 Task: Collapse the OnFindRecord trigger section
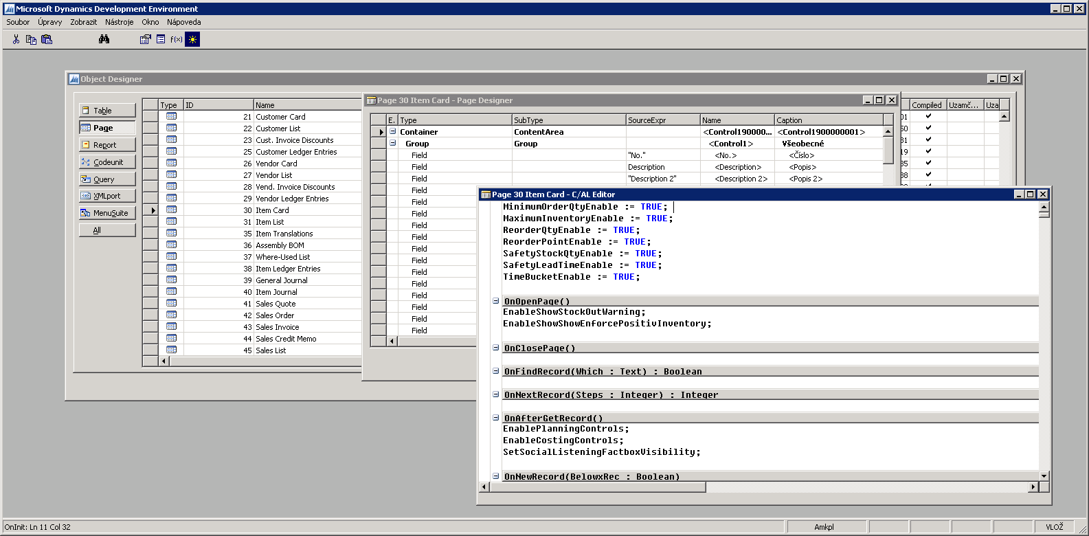coord(495,371)
